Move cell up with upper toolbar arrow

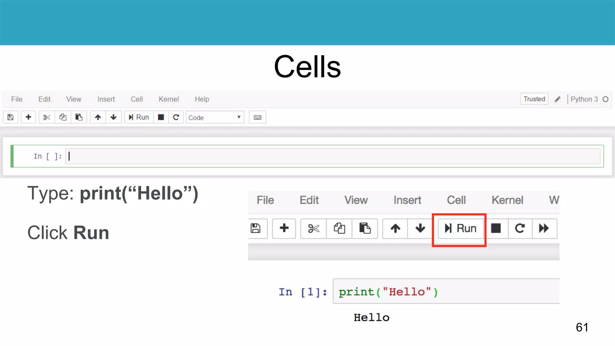98,117
